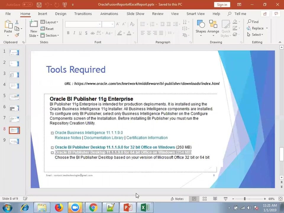Select slide 5 thumbnail
This screenshot has width=284, height=213.
(14, 97)
